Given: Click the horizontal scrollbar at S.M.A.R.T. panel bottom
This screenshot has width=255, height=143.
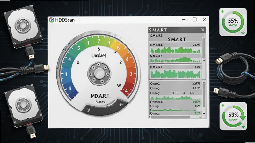Looking at the screenshot, I should 171,117.
